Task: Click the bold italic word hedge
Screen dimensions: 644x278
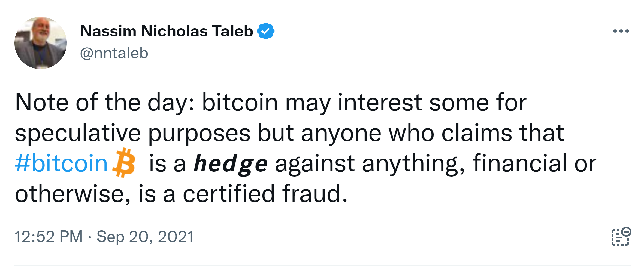Action: pos(230,164)
